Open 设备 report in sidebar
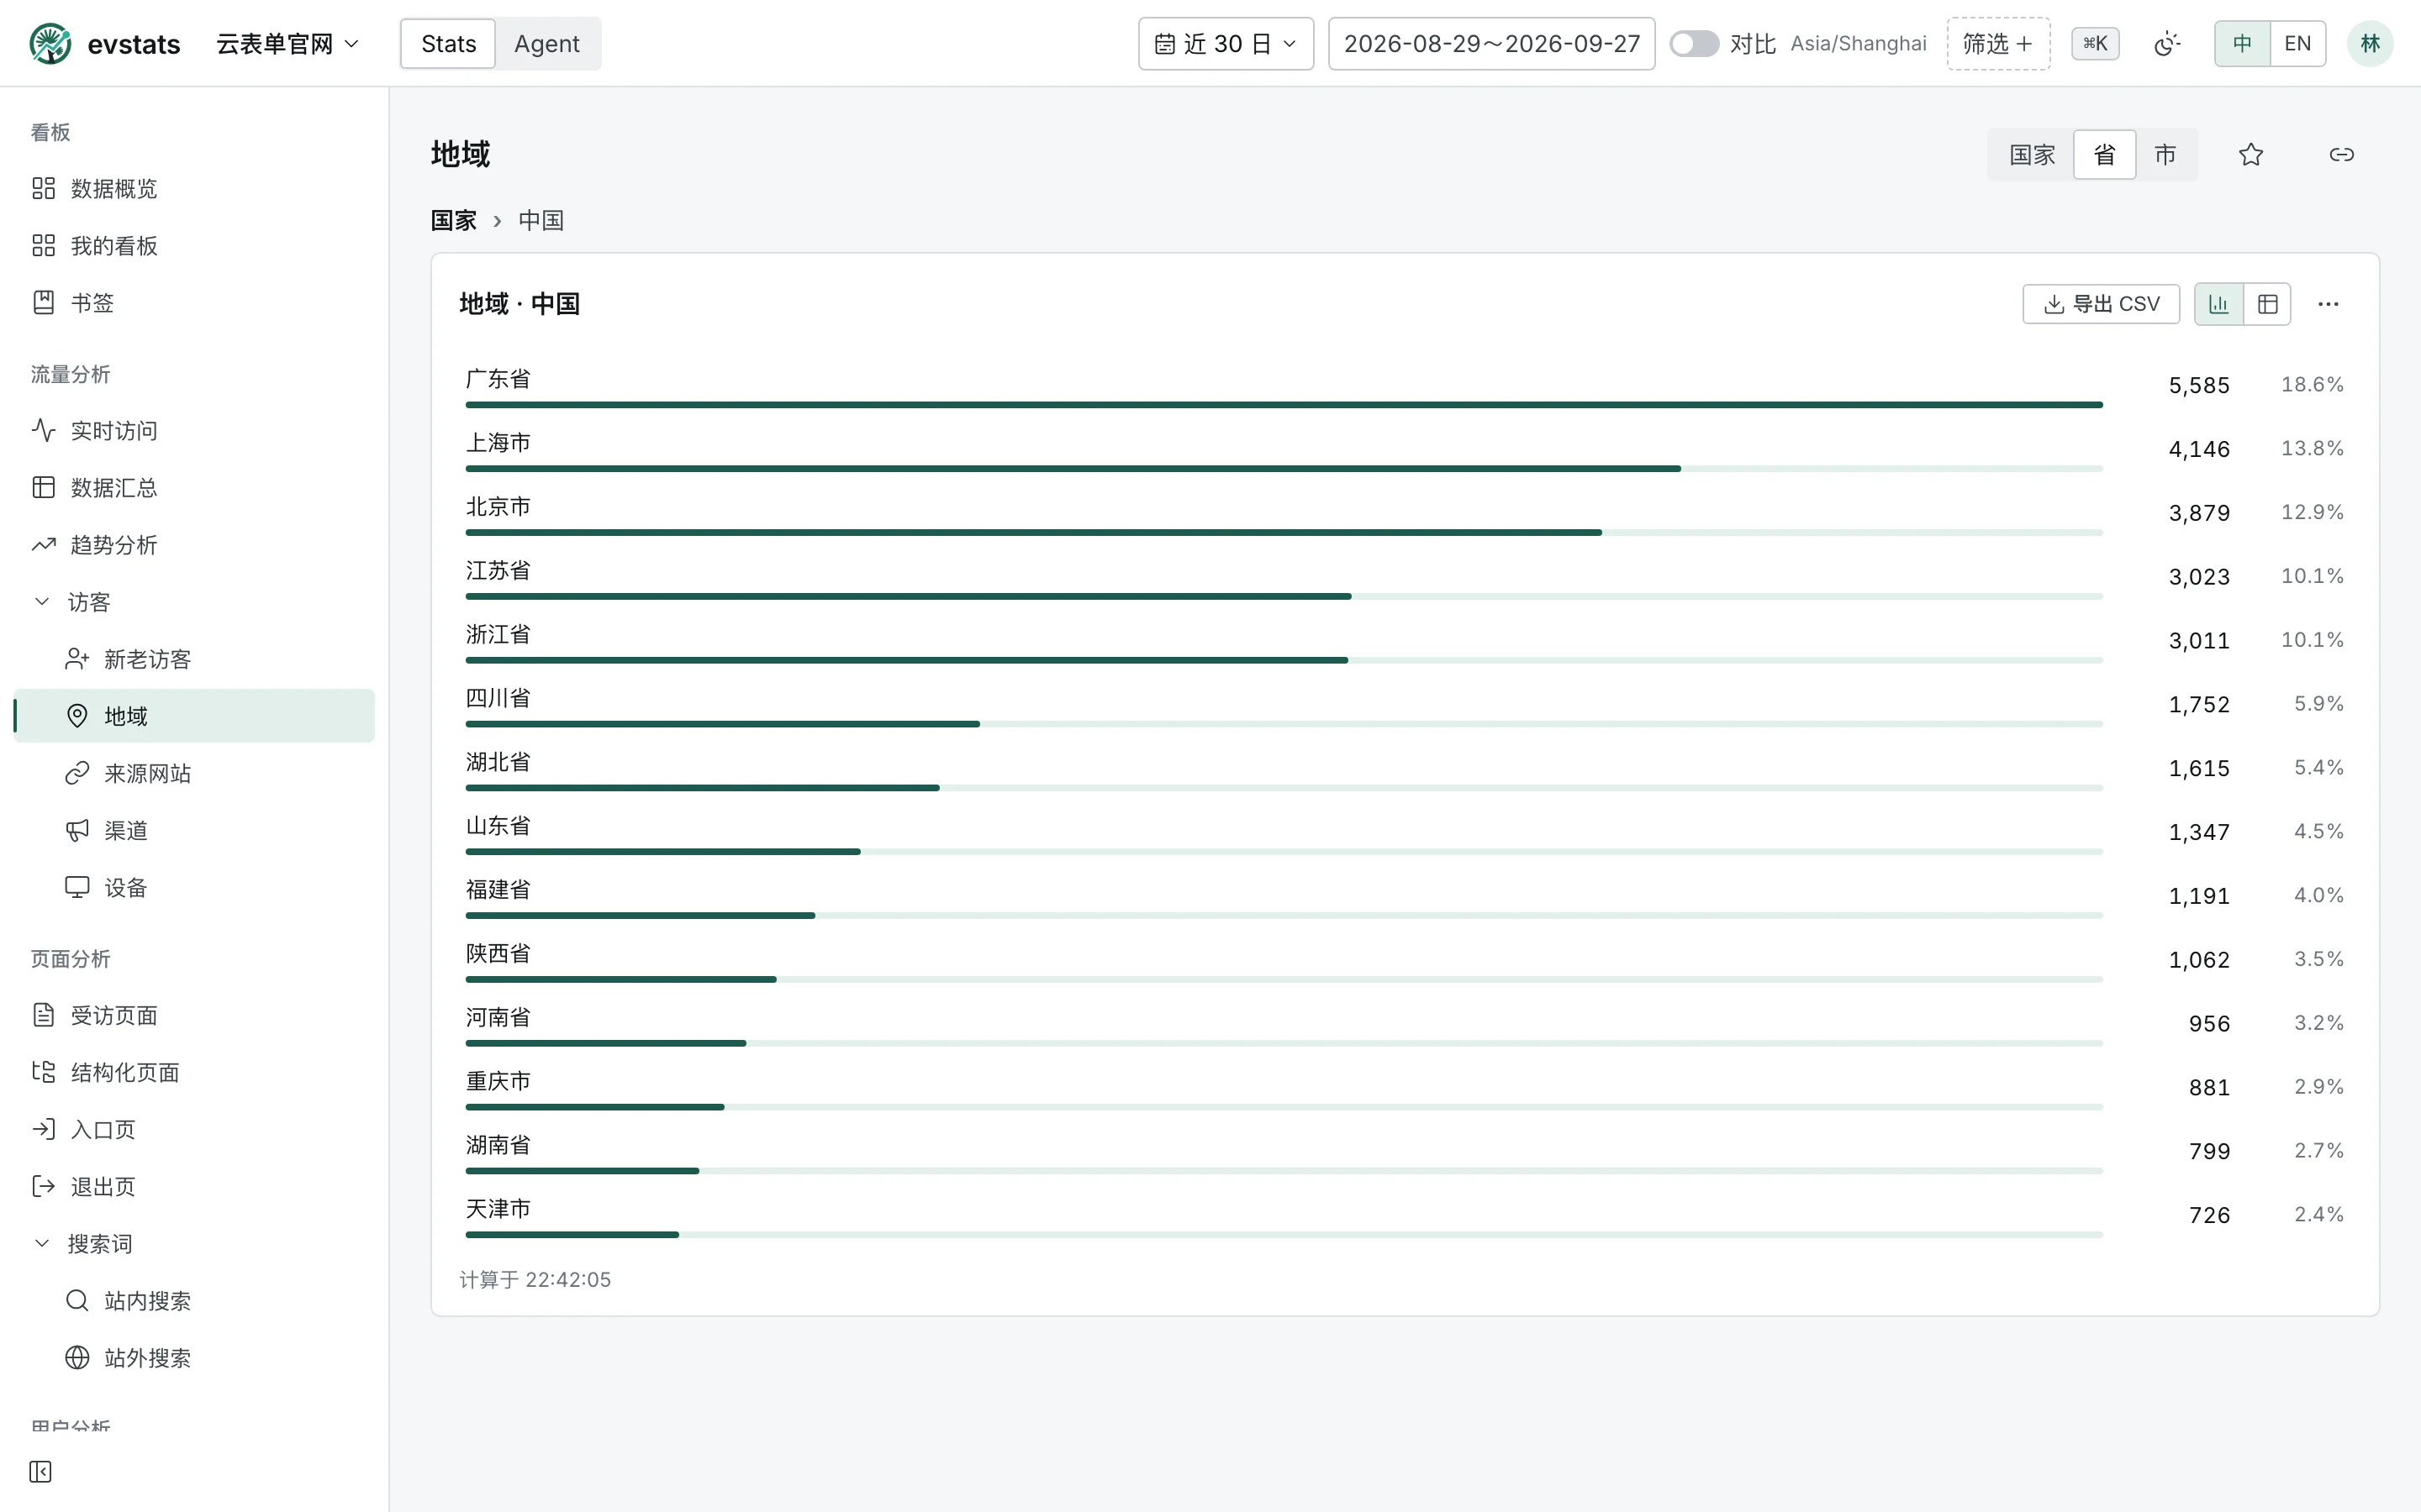 click(194, 887)
